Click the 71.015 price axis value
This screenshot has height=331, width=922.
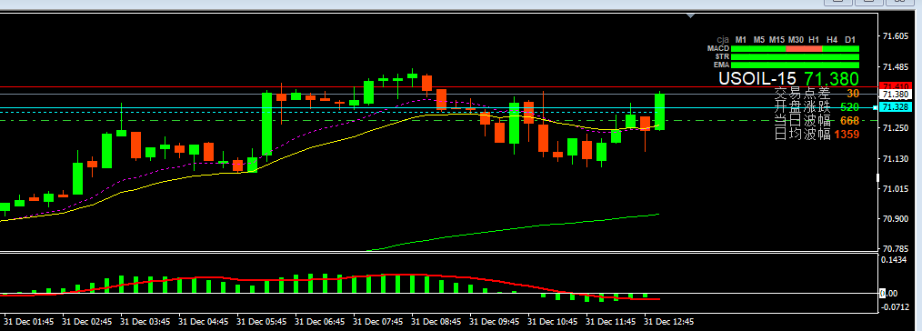[896, 189]
